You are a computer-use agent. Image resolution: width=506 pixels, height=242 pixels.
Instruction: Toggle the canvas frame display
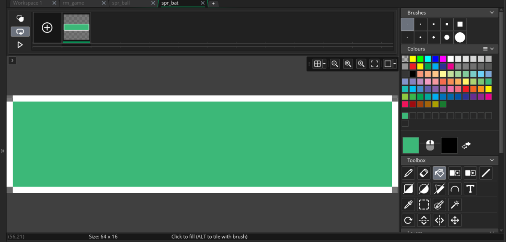coord(388,64)
